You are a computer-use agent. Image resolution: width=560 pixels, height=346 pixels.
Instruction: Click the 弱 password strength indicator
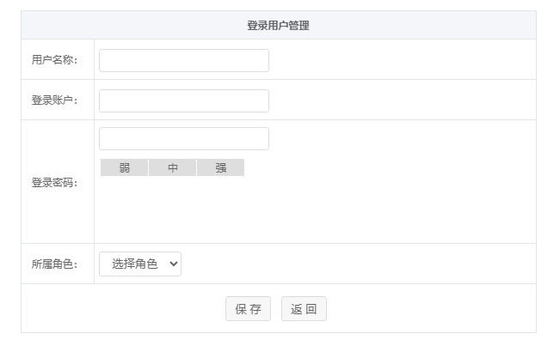coord(124,167)
